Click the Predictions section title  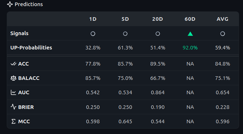click(29, 4)
